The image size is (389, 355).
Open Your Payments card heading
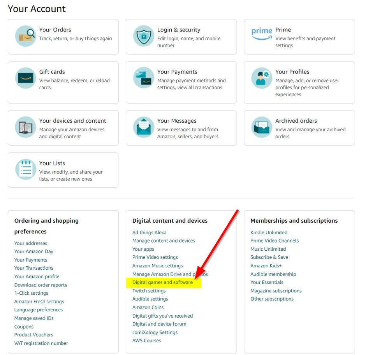(177, 72)
